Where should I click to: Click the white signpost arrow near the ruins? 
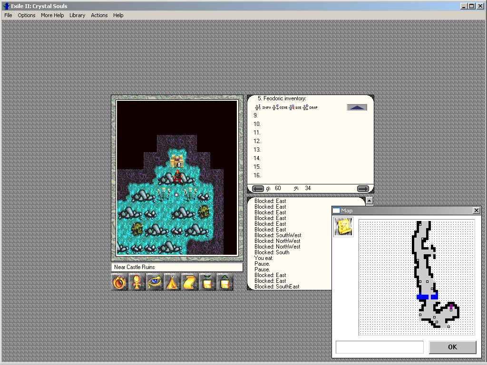pos(179,164)
